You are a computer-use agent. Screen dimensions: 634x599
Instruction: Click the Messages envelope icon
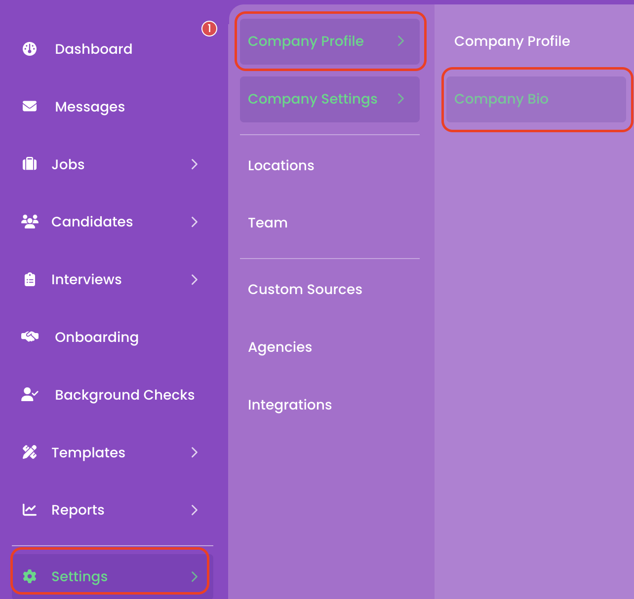[30, 106]
